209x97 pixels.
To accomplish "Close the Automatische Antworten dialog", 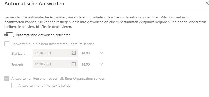I will 207,3.
